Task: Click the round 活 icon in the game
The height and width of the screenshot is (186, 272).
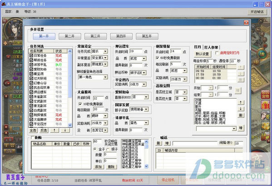Action: click(262, 54)
